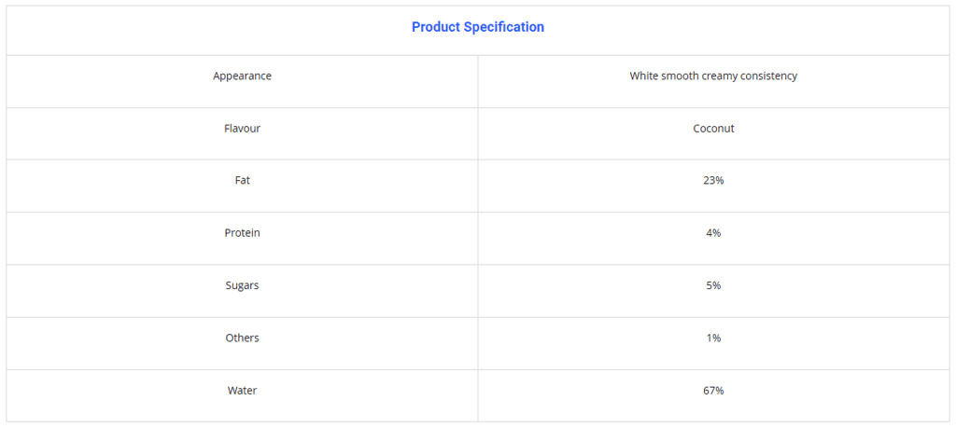956x428 pixels.
Task: Select the Appearance label cell
Action: click(x=242, y=76)
